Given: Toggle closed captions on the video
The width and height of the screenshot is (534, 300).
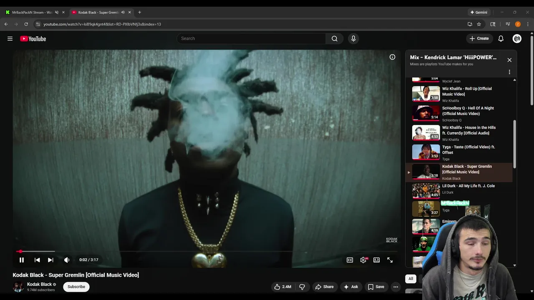Looking at the screenshot, I should point(350,260).
